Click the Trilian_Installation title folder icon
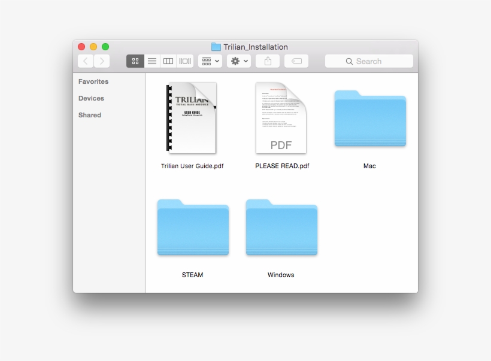 click(216, 47)
